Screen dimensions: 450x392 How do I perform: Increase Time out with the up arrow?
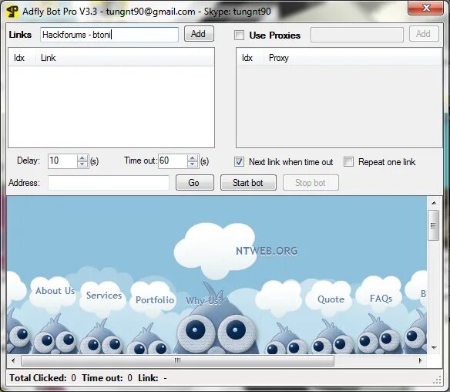193,157
